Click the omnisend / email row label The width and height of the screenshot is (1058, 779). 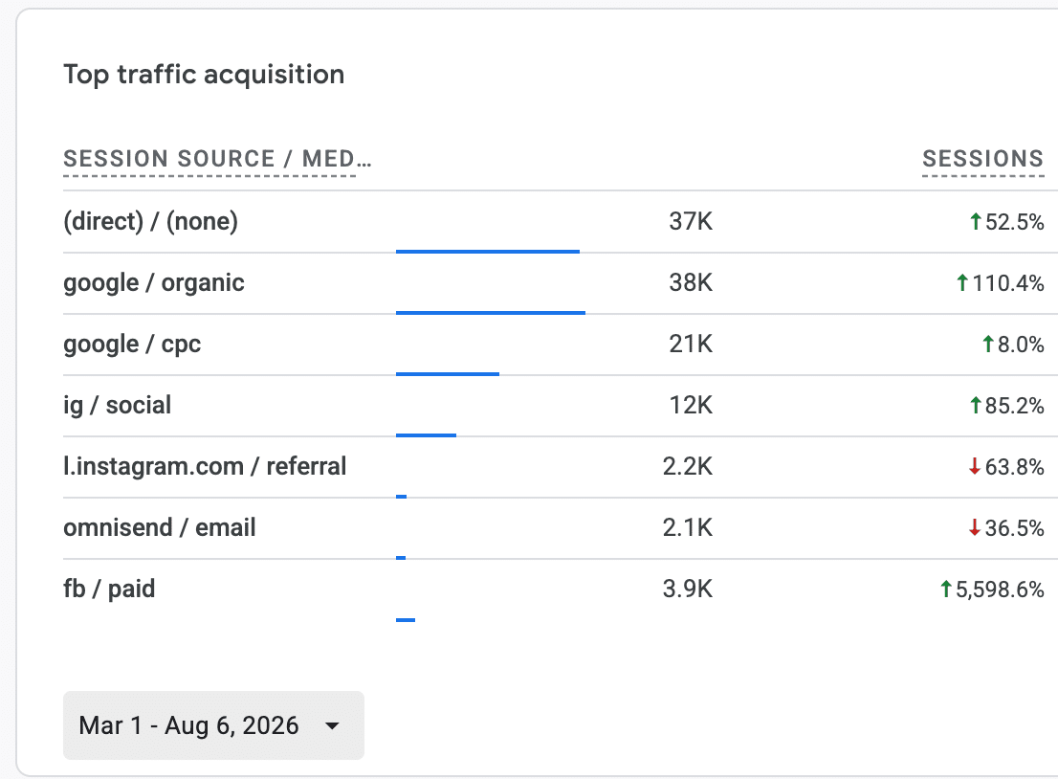click(159, 528)
